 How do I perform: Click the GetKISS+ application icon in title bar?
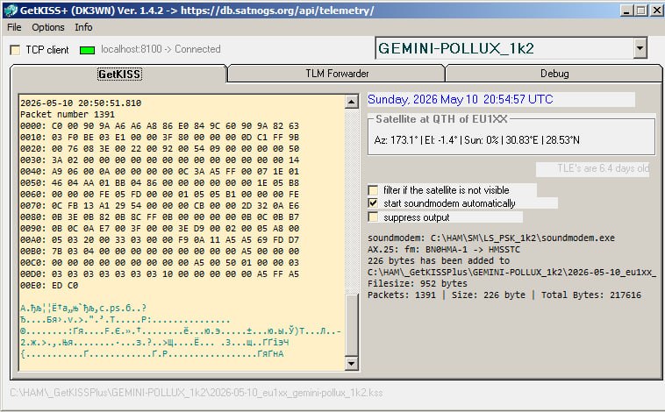(11, 11)
